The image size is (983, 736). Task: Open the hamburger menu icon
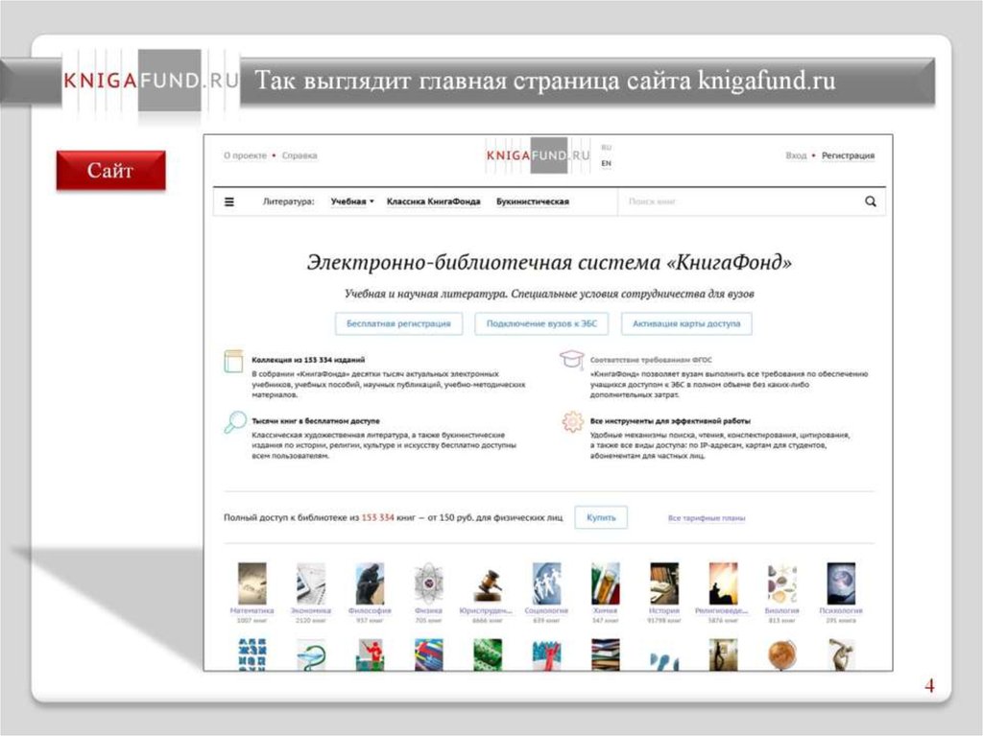tap(229, 202)
